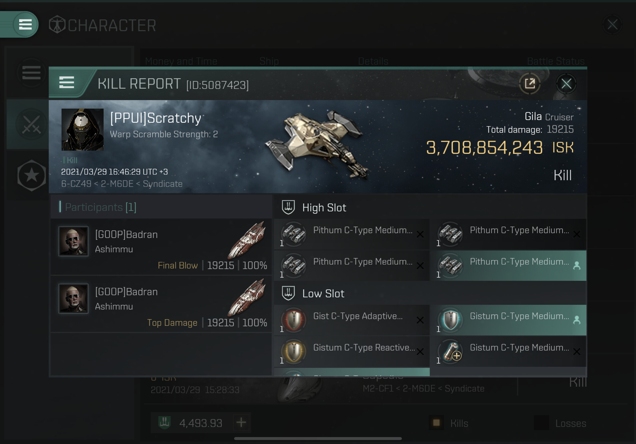636x444 pixels.
Task: Open Badran's Final Blow participant entry
Action: [x=161, y=247]
